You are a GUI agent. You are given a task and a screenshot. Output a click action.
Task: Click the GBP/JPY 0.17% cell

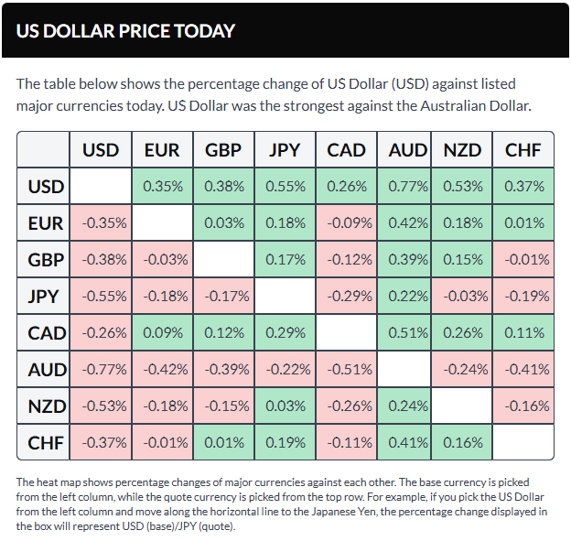coord(285,259)
